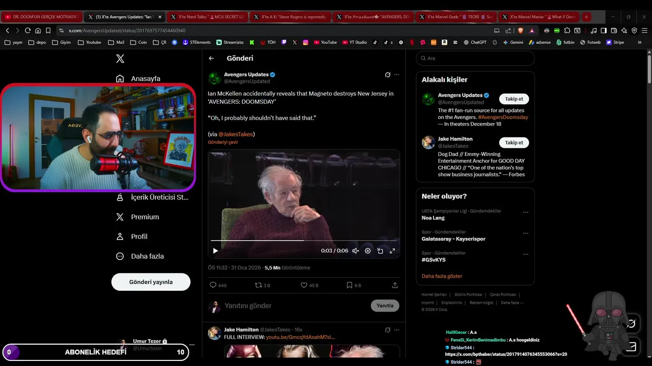
Task: Reload the page
Action: tap(28, 30)
